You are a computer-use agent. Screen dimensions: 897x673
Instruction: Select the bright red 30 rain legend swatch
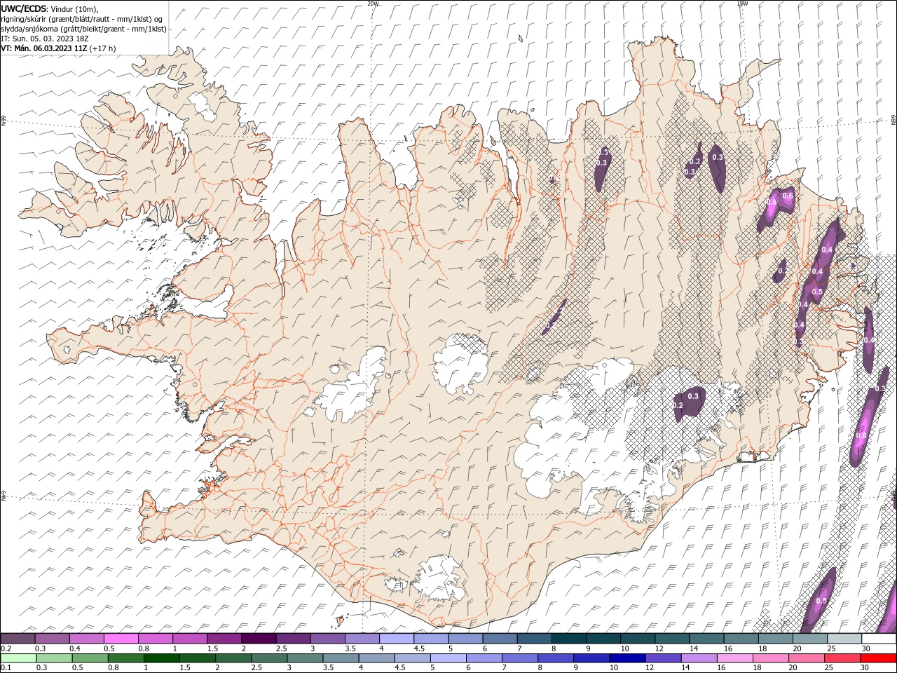[877, 658]
